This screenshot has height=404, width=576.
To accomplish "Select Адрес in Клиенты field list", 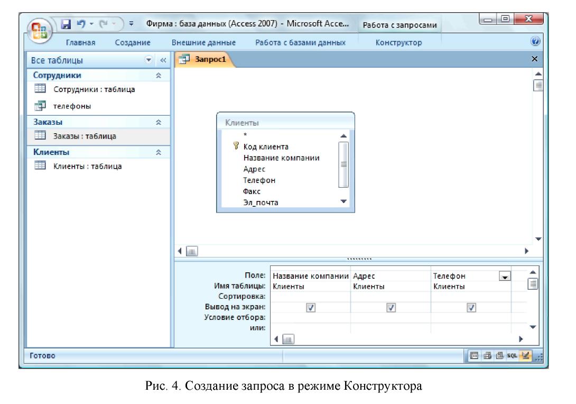I will point(254,169).
